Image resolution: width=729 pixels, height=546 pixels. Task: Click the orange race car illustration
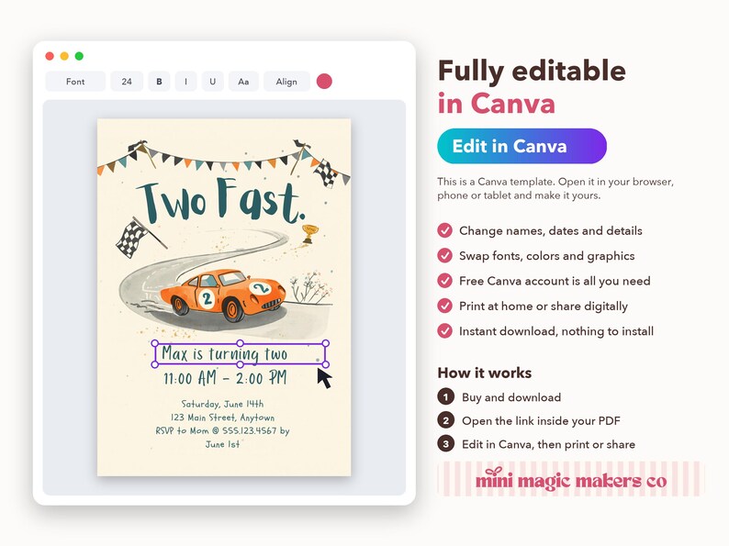point(223,295)
